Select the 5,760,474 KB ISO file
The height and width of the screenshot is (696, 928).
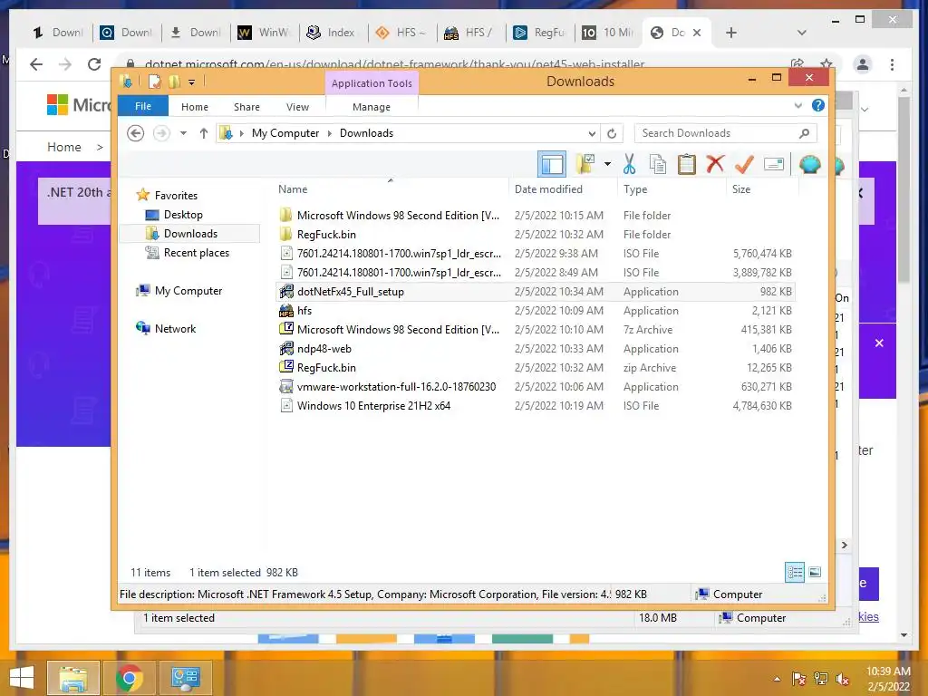coord(536,254)
